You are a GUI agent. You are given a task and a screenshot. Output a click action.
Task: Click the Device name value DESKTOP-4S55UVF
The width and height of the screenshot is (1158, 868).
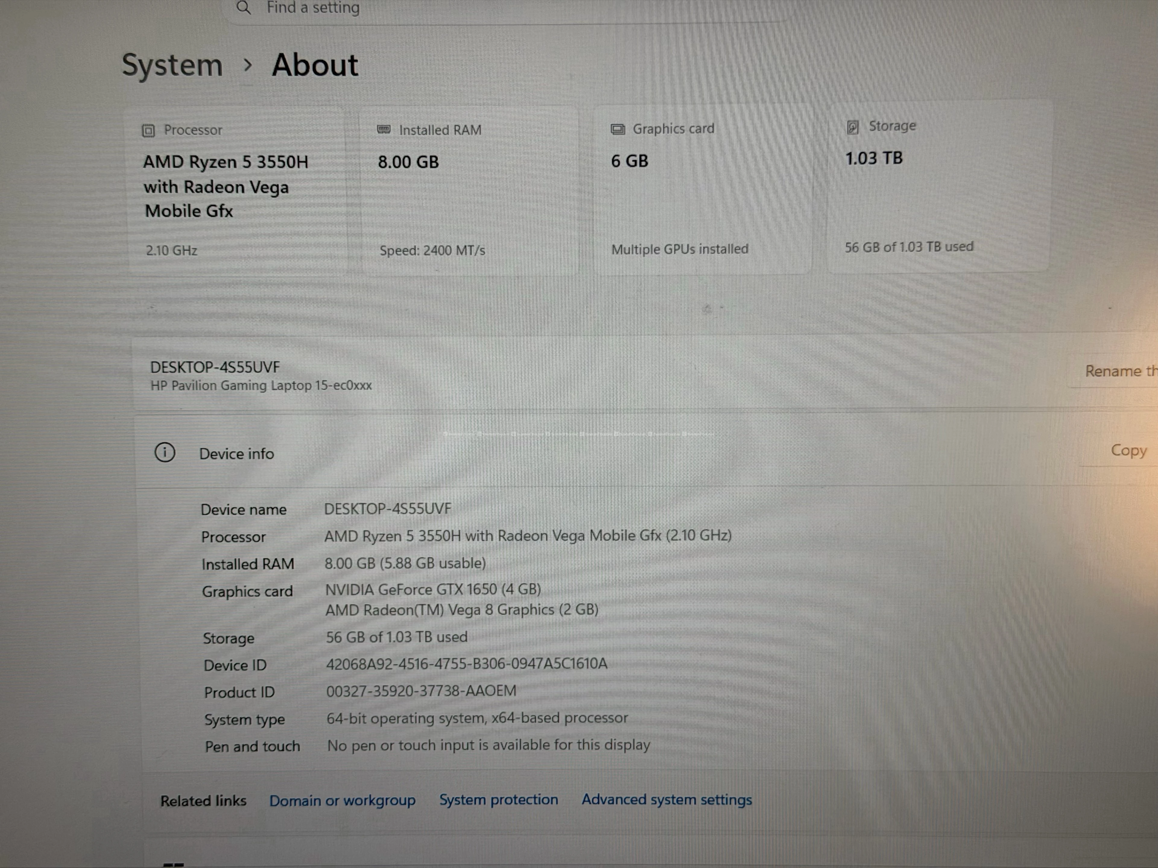[388, 509]
